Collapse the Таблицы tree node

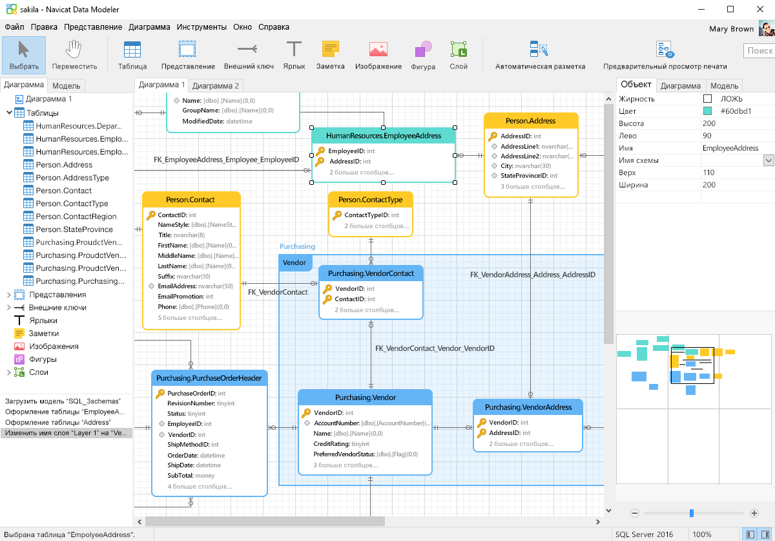click(8, 112)
